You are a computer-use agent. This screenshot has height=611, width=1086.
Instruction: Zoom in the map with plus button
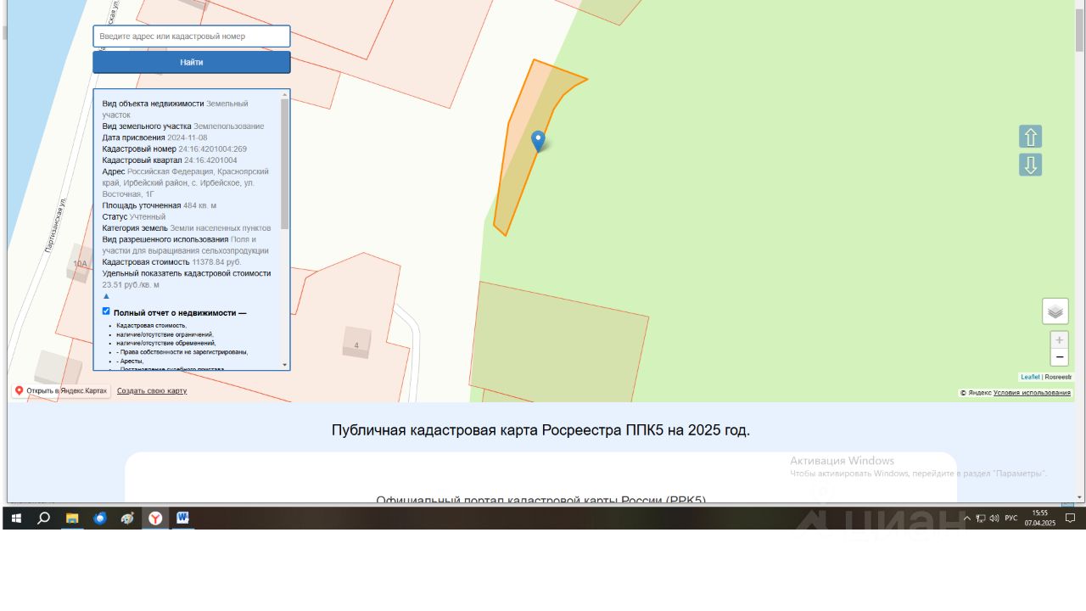[x=1059, y=340]
